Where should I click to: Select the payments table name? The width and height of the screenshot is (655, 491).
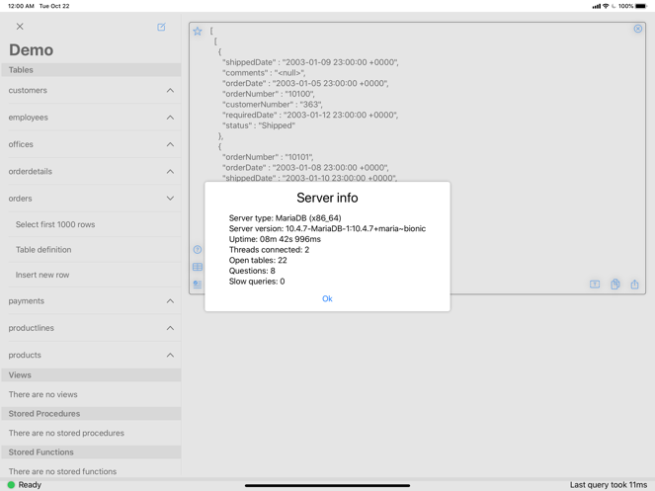[x=26, y=301]
